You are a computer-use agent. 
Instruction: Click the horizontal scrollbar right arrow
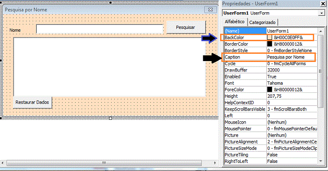tap(215, 163)
